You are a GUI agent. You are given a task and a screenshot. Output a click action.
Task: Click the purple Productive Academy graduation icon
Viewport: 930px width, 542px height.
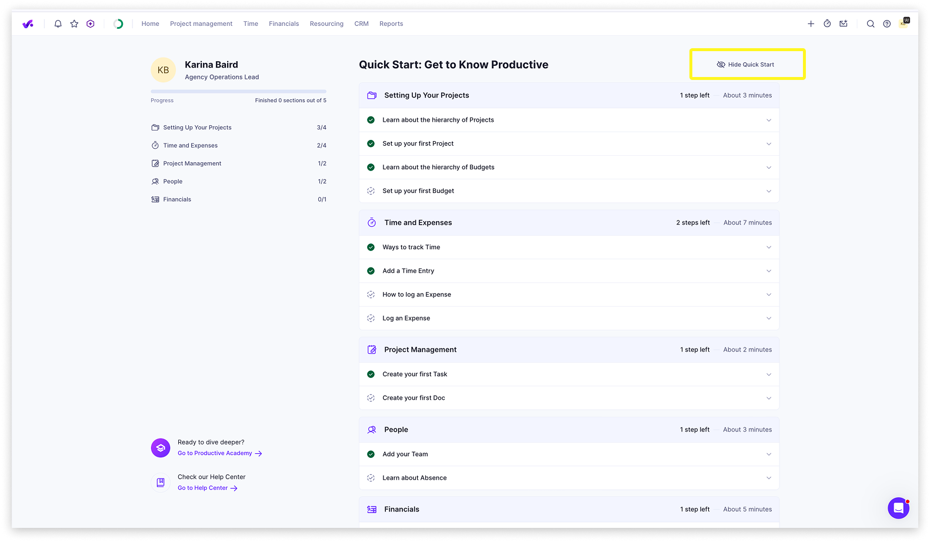[x=161, y=448]
